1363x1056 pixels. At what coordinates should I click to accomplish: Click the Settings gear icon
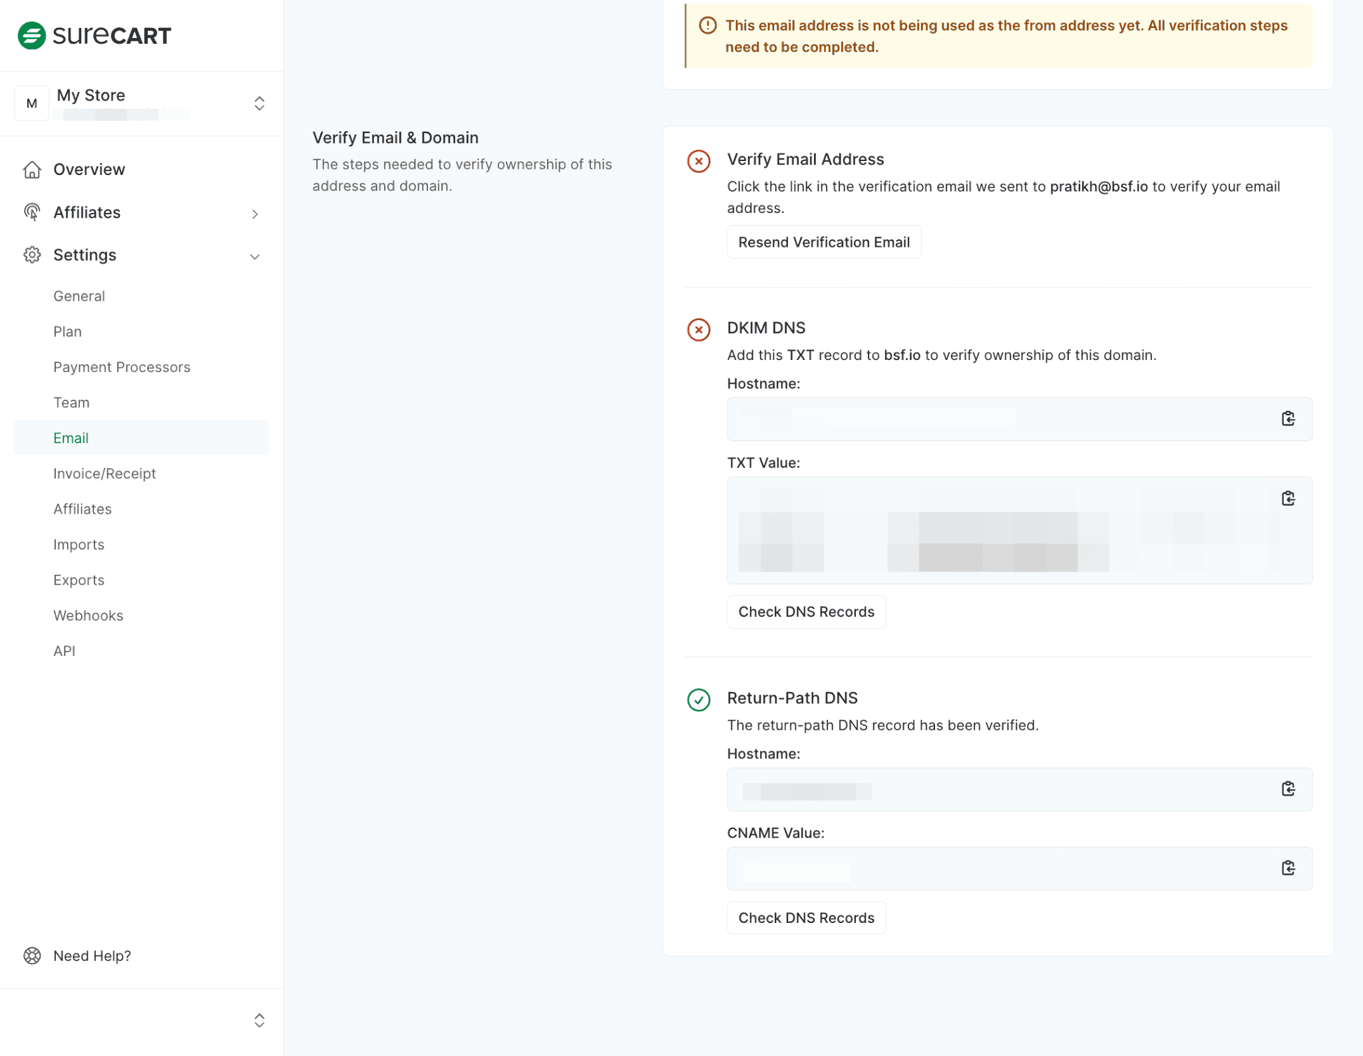(x=32, y=255)
